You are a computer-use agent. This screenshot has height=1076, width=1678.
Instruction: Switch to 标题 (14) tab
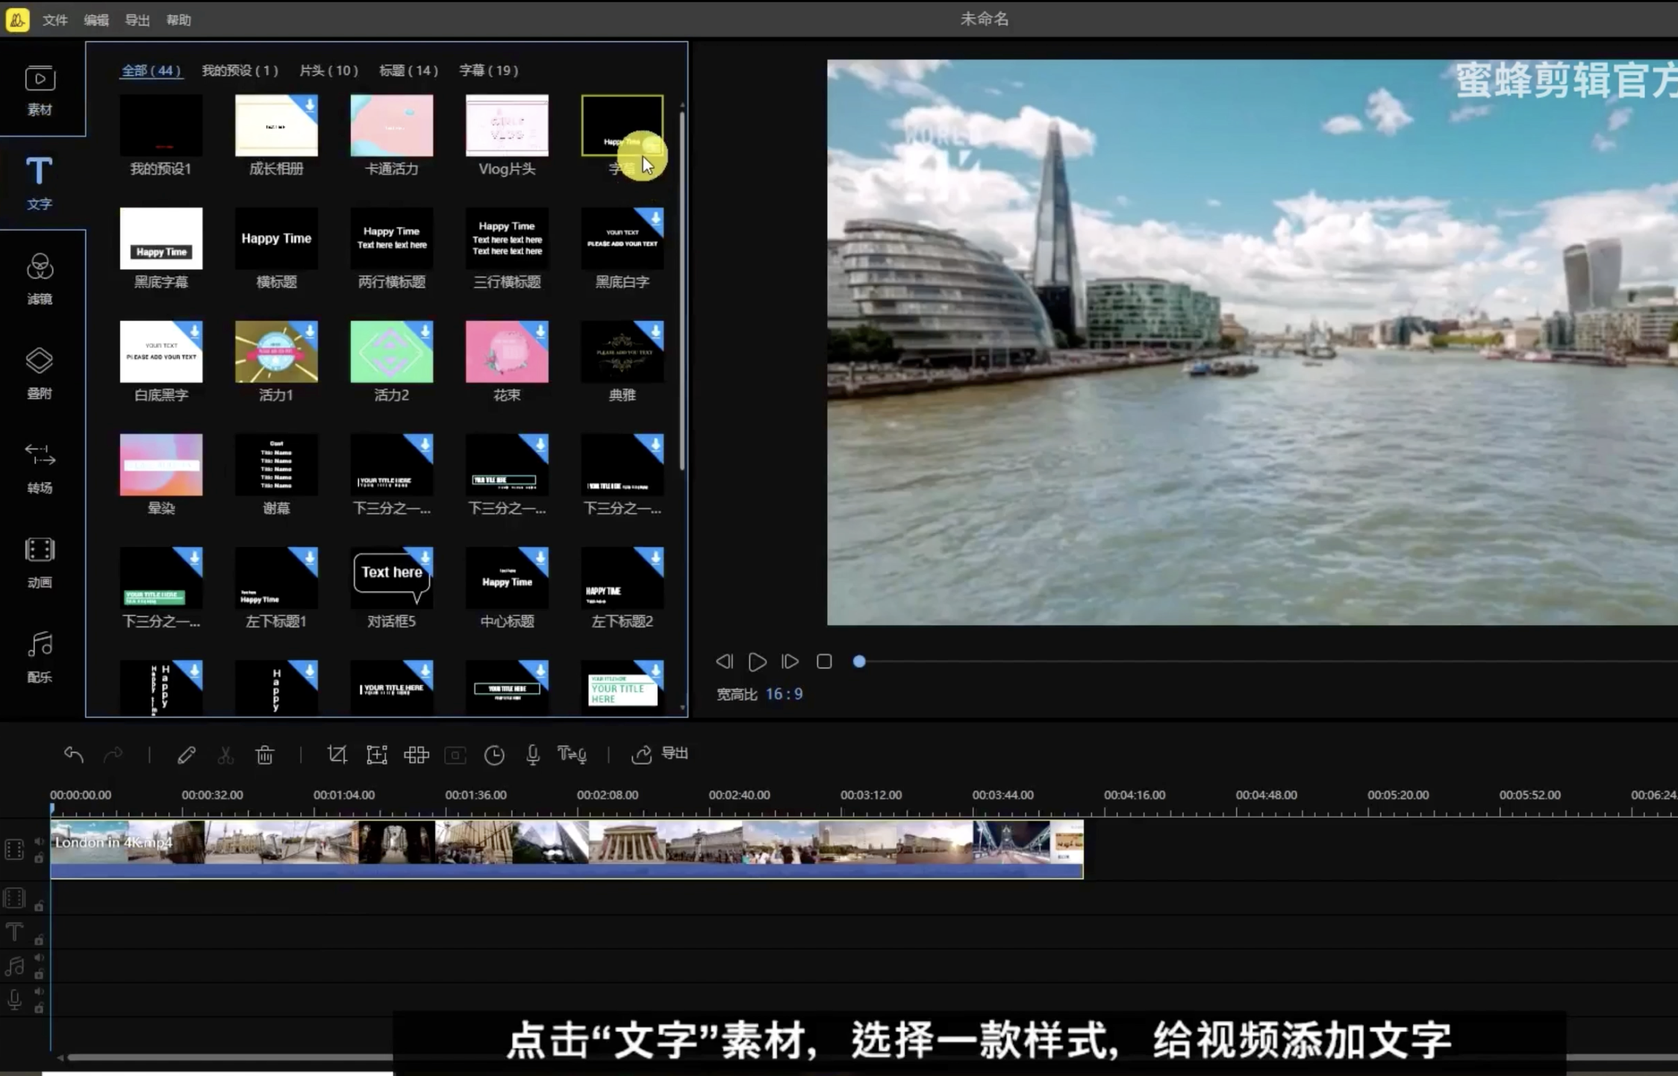[x=409, y=70]
